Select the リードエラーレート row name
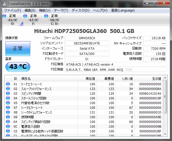172x141 pixels. pos(31,84)
